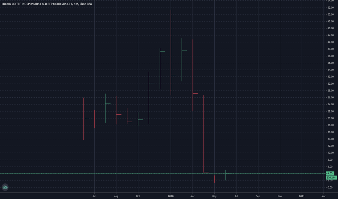This screenshot has height=199, width=338.
Task: Click the 52.00 price axis label
Action: click(330, 8)
